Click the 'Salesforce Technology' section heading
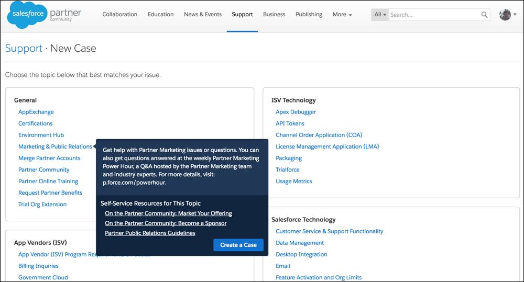 [x=303, y=220]
